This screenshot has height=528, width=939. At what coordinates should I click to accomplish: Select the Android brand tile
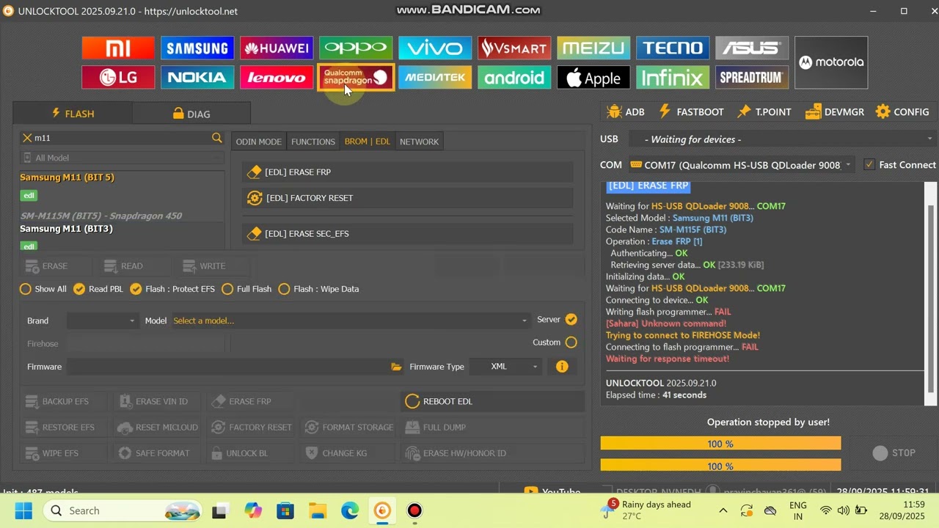click(514, 77)
